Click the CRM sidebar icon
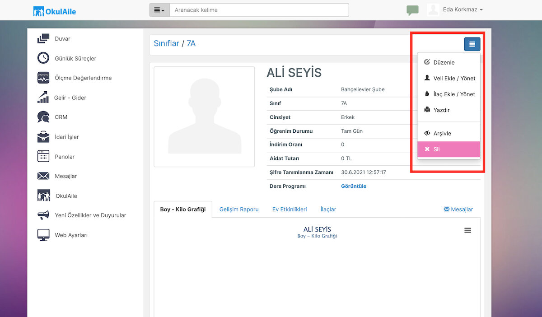Viewport: 542px width, 317px height. click(x=43, y=117)
